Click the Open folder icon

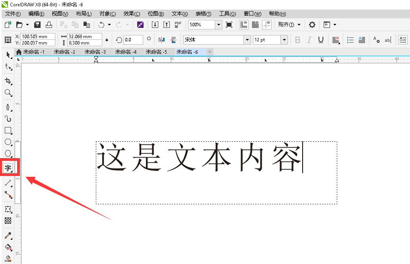click(19, 25)
